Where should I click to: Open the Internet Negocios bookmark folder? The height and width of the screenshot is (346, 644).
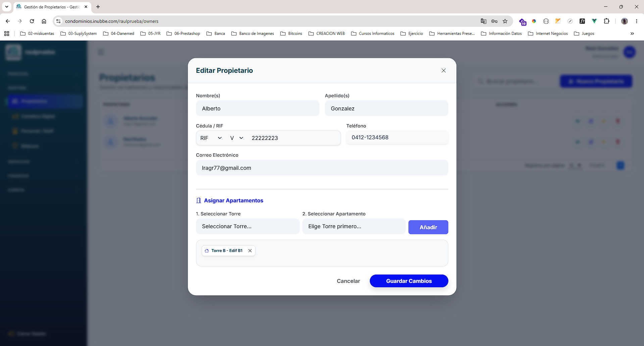(x=548, y=34)
